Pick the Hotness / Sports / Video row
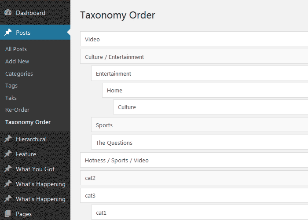Screen dimensions: 308x220 pos(194,160)
